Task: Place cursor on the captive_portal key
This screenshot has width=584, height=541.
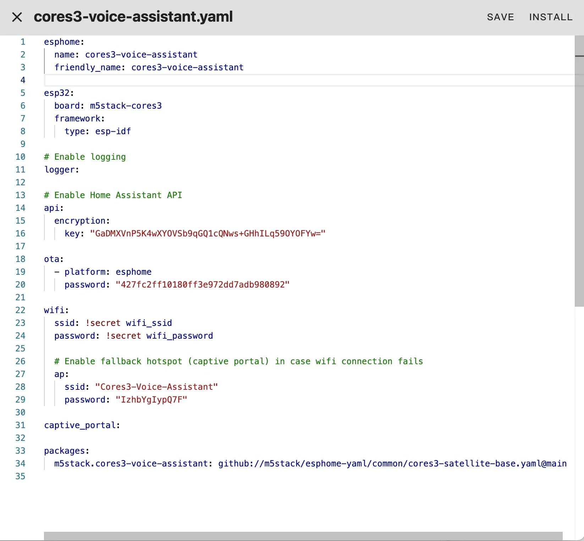Action: pyautogui.click(x=80, y=425)
